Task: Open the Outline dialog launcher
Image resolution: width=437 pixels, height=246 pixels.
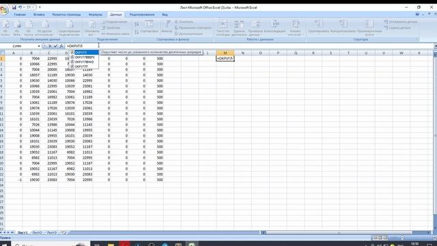Action: (x=417, y=40)
